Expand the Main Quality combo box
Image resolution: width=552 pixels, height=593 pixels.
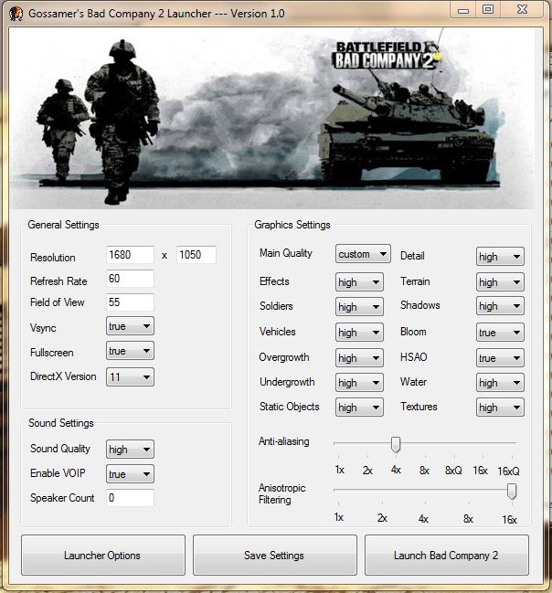point(363,254)
